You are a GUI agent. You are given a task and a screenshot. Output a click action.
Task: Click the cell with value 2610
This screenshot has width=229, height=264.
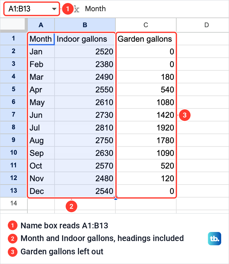click(x=85, y=102)
